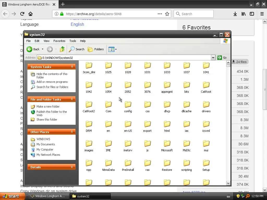Screen dimensions: 267x200
Task: Select the Setup folder
Action: pos(206,166)
